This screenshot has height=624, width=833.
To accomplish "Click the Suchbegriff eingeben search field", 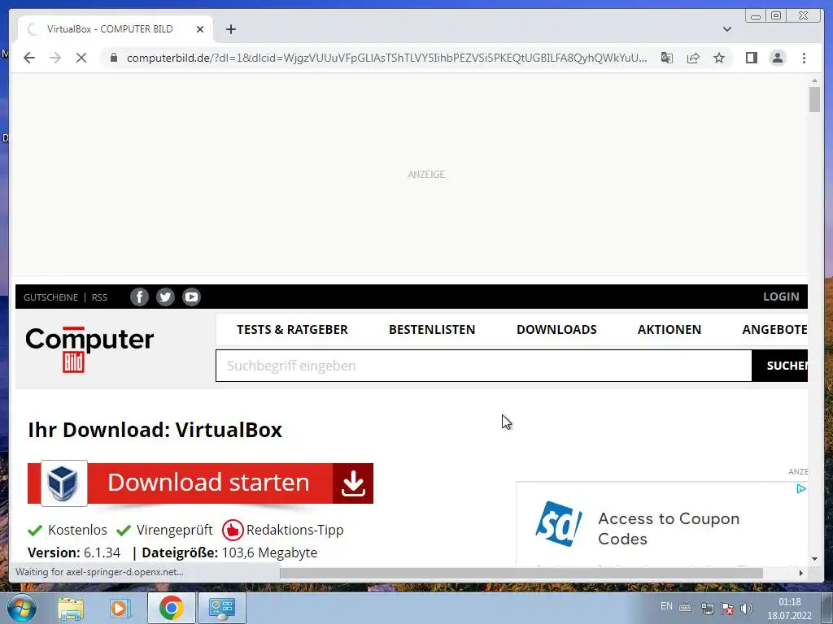I will tap(483, 366).
